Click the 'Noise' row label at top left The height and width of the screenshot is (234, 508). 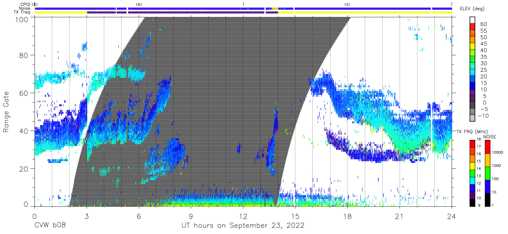coord(25,8)
